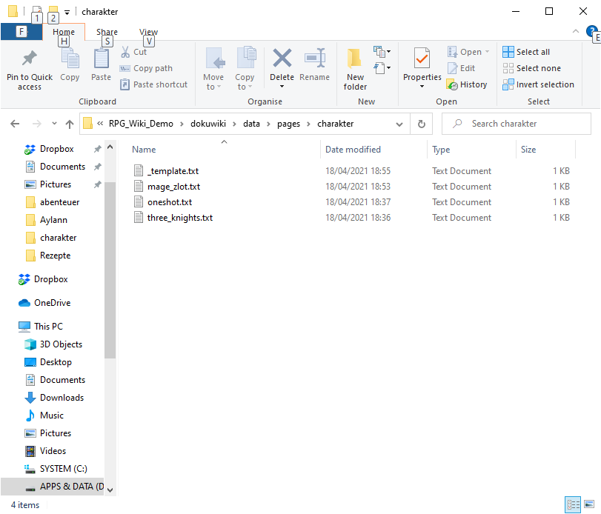Screen dimensions: 601x514
Task: Open the recent locations dropdown
Action: pos(54,124)
